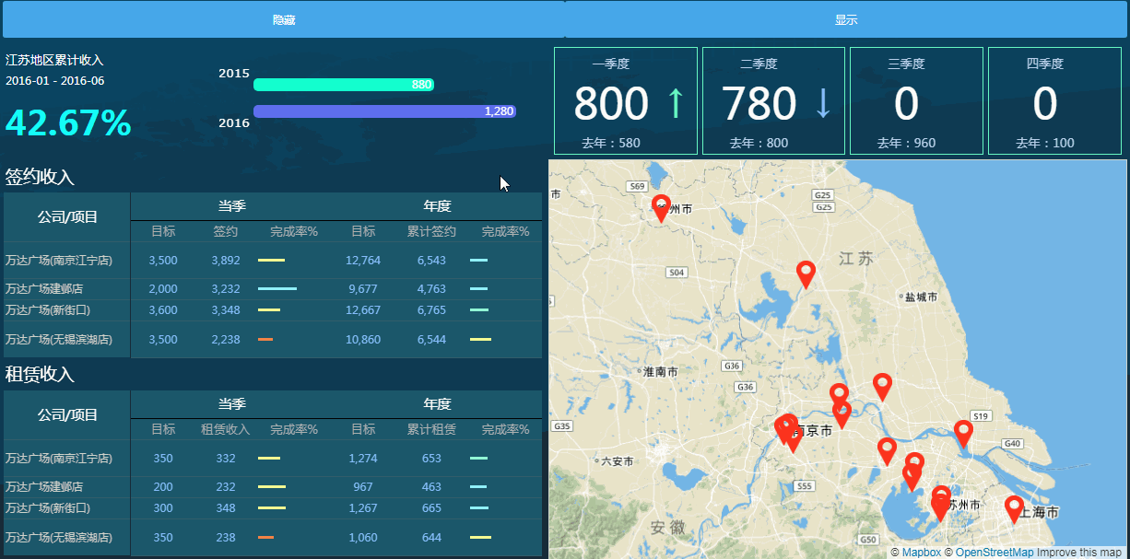
Task: Click the 12,764 annual target value
Action: click(363, 261)
